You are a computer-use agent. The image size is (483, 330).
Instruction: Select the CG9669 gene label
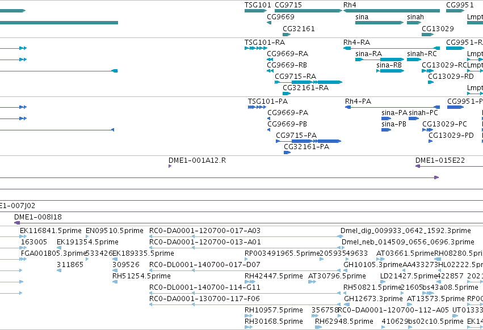pos(280,16)
